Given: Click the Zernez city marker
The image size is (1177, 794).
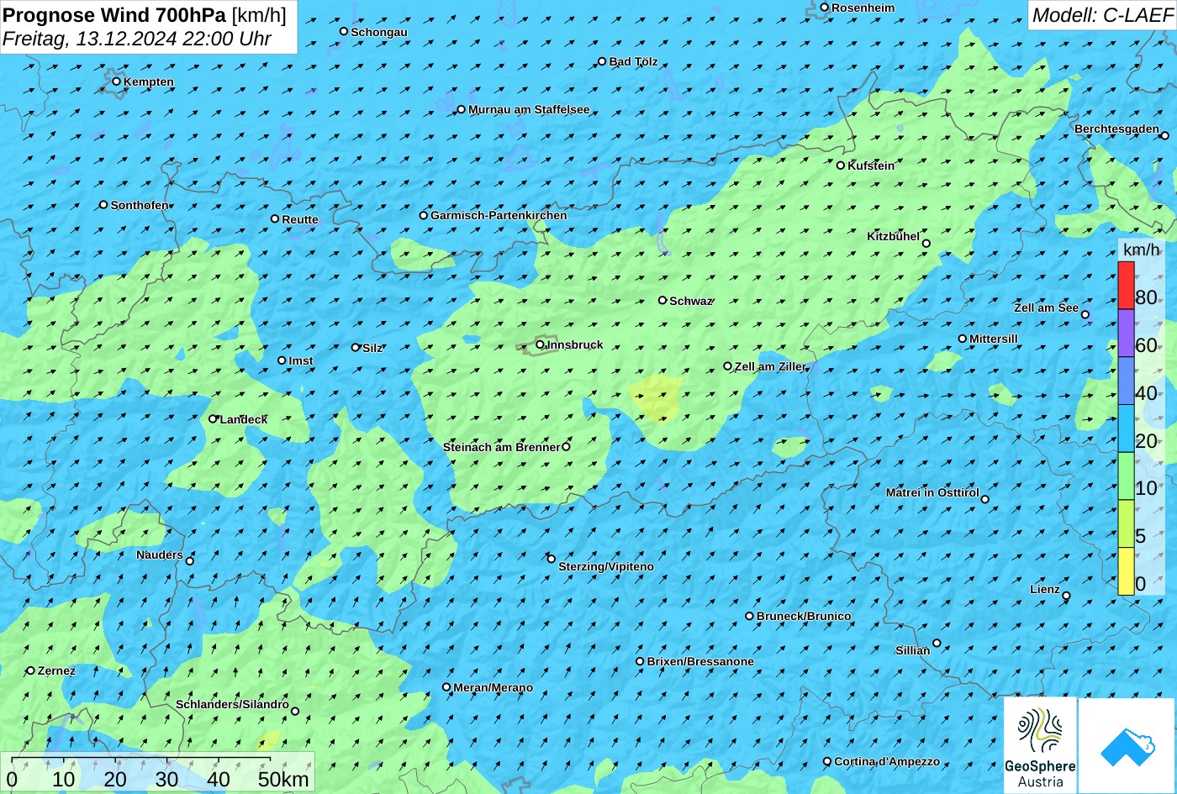Looking at the screenshot, I should tap(30, 670).
